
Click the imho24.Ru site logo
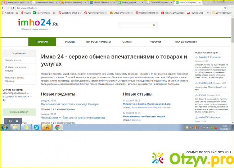[38, 23]
